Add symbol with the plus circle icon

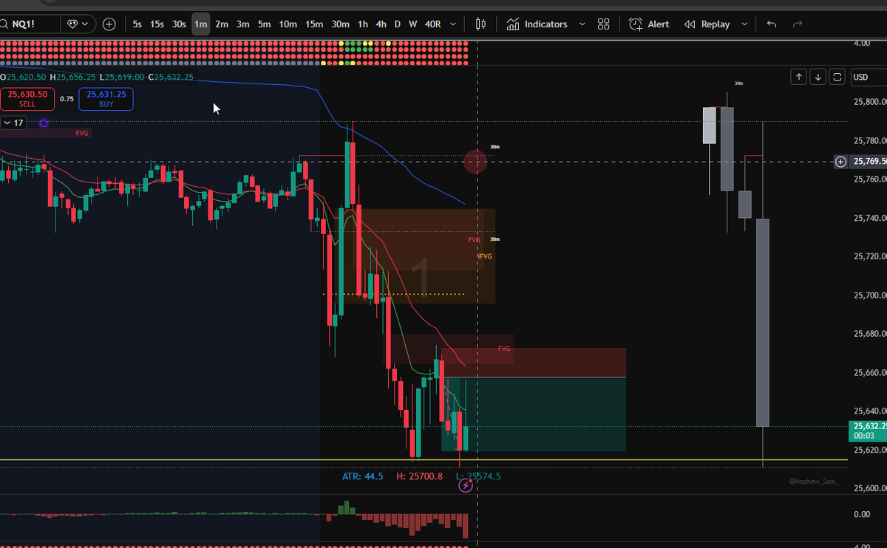tap(109, 24)
